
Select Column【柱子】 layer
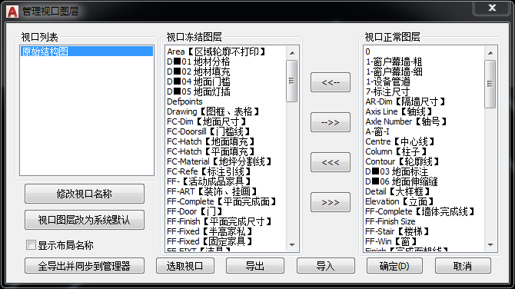click(397, 151)
